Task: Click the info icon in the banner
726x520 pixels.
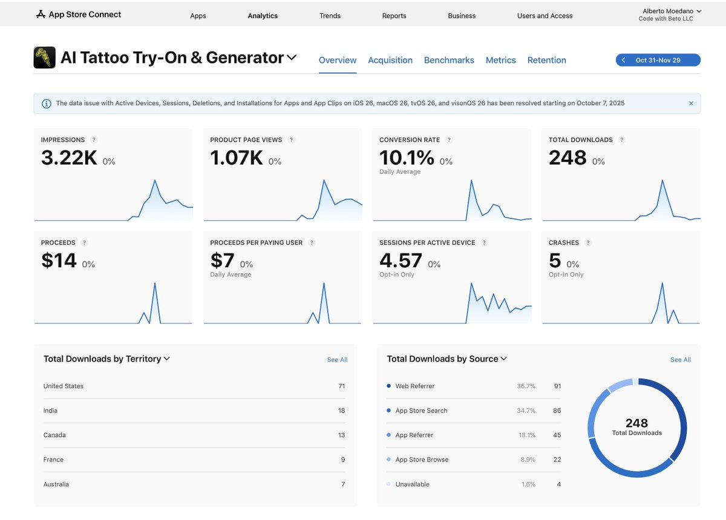Action: point(46,103)
